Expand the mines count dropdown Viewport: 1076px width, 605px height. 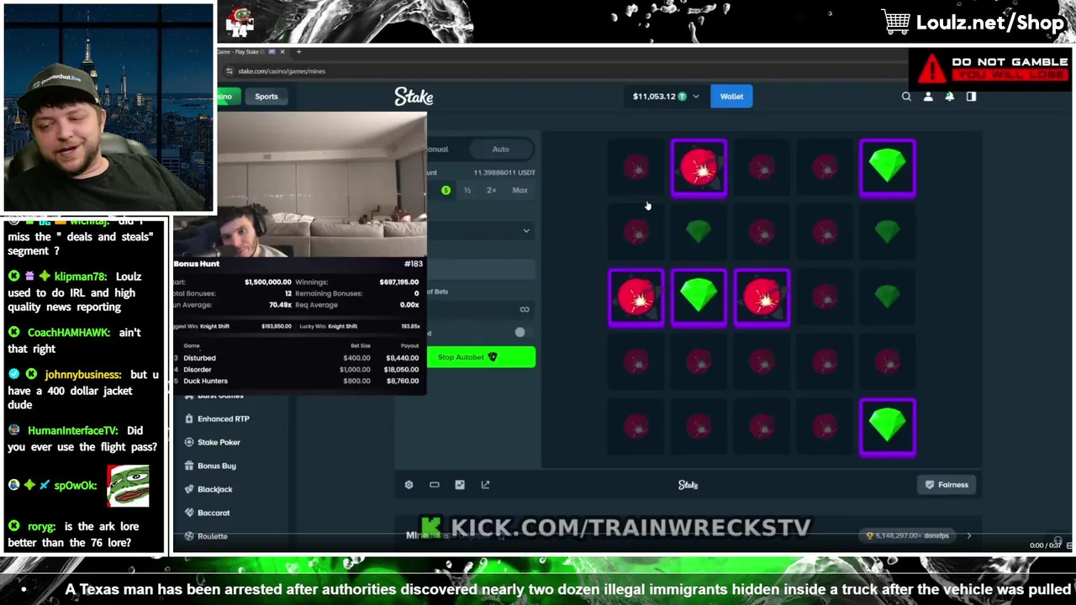click(x=526, y=231)
